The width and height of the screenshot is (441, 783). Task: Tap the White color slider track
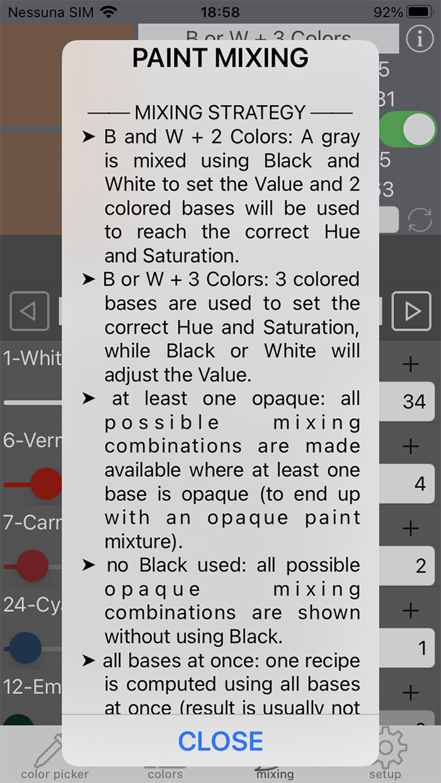coord(31,402)
